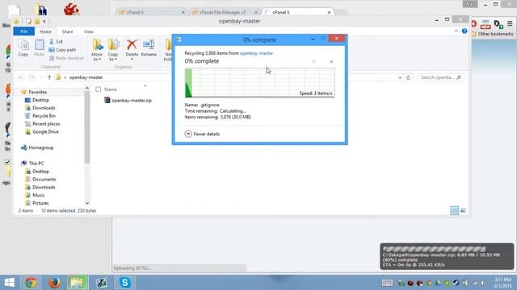Open File Explorer from the taskbar
The height and width of the screenshot is (290, 517).
[x=78, y=283]
